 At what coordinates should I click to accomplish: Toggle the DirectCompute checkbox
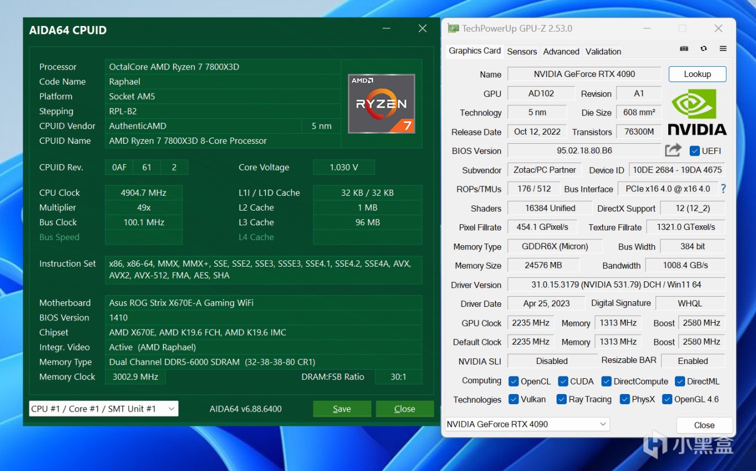pos(606,382)
